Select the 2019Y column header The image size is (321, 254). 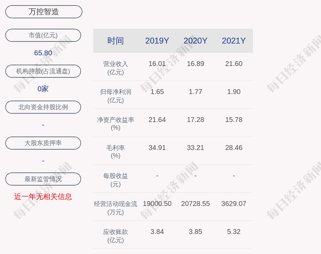[157, 41]
